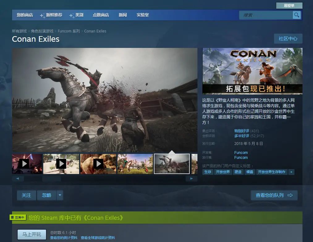313x242 pixels.
Task: Play the third trailer with skulls
Action: (98, 164)
